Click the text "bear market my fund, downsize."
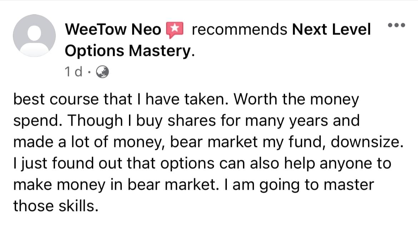The image size is (418, 231). [288, 143]
